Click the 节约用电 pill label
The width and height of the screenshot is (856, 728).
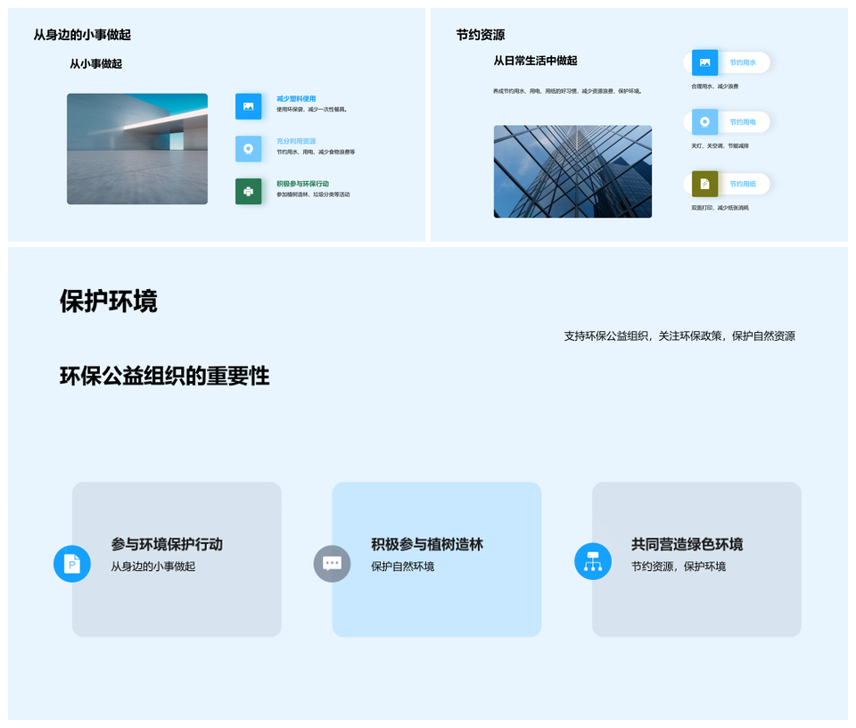pos(743,122)
